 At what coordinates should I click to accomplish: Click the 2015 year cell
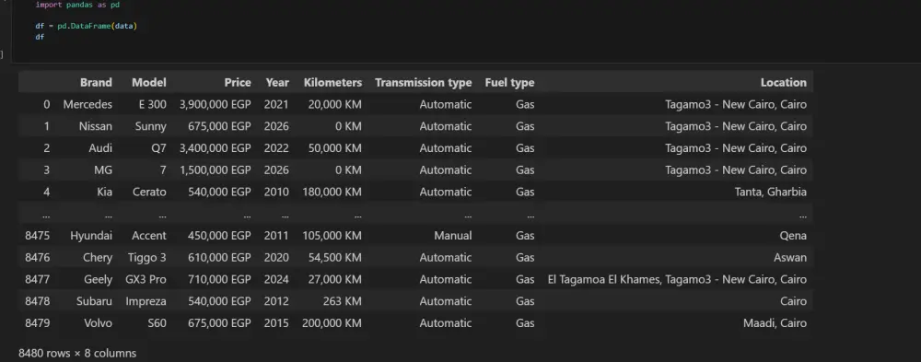276,323
